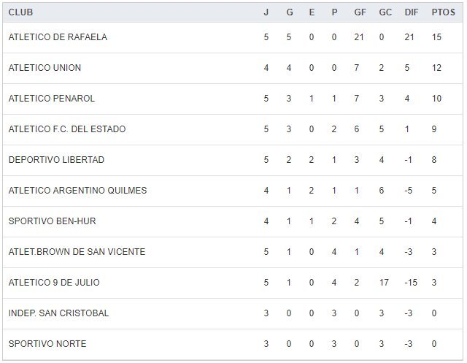The image size is (467, 363).
Task: Select the Atletico de Rafaela club name
Action: (58, 37)
